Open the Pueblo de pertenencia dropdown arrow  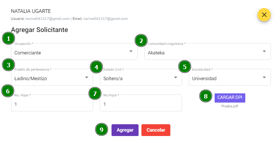(86, 77)
